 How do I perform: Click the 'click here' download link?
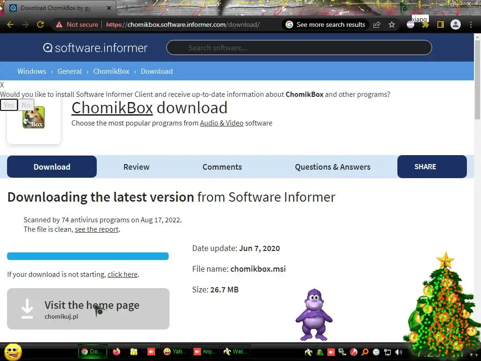(x=123, y=275)
